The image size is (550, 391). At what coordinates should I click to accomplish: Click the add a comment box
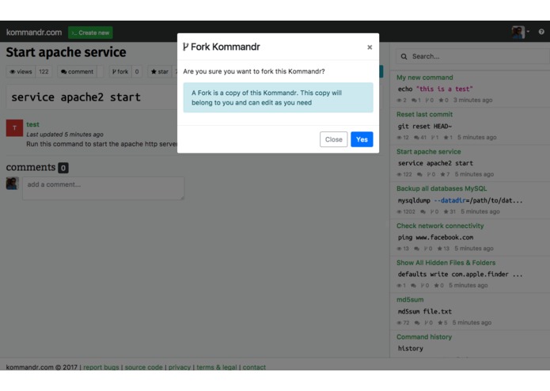[x=103, y=188]
